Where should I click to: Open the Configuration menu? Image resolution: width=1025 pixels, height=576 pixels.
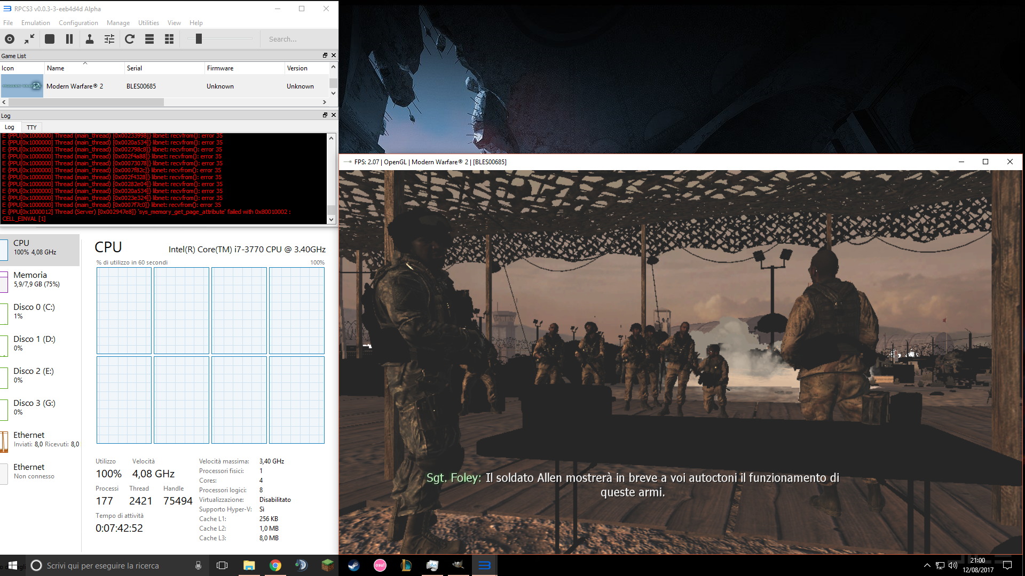point(78,23)
